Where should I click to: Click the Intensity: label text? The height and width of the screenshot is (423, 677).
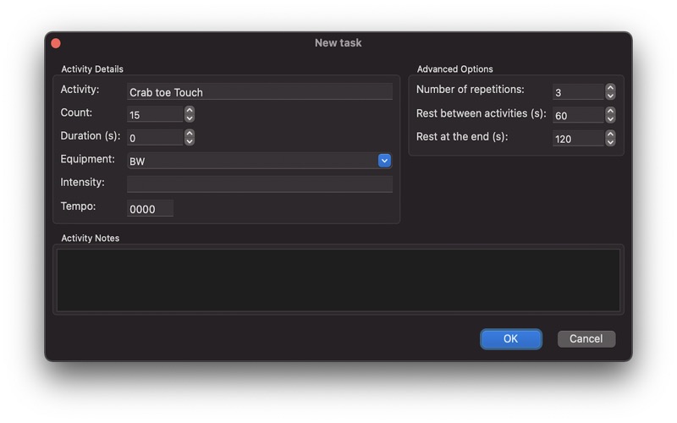pos(82,182)
